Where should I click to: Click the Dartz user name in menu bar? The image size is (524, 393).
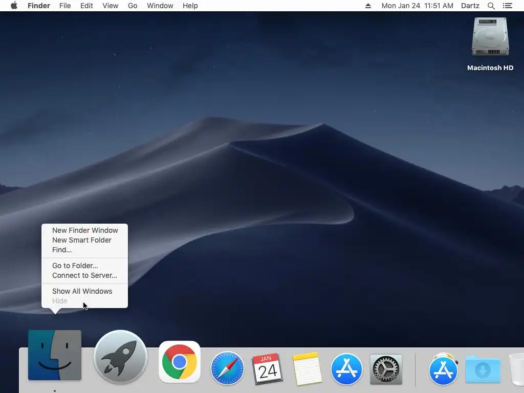(470, 6)
